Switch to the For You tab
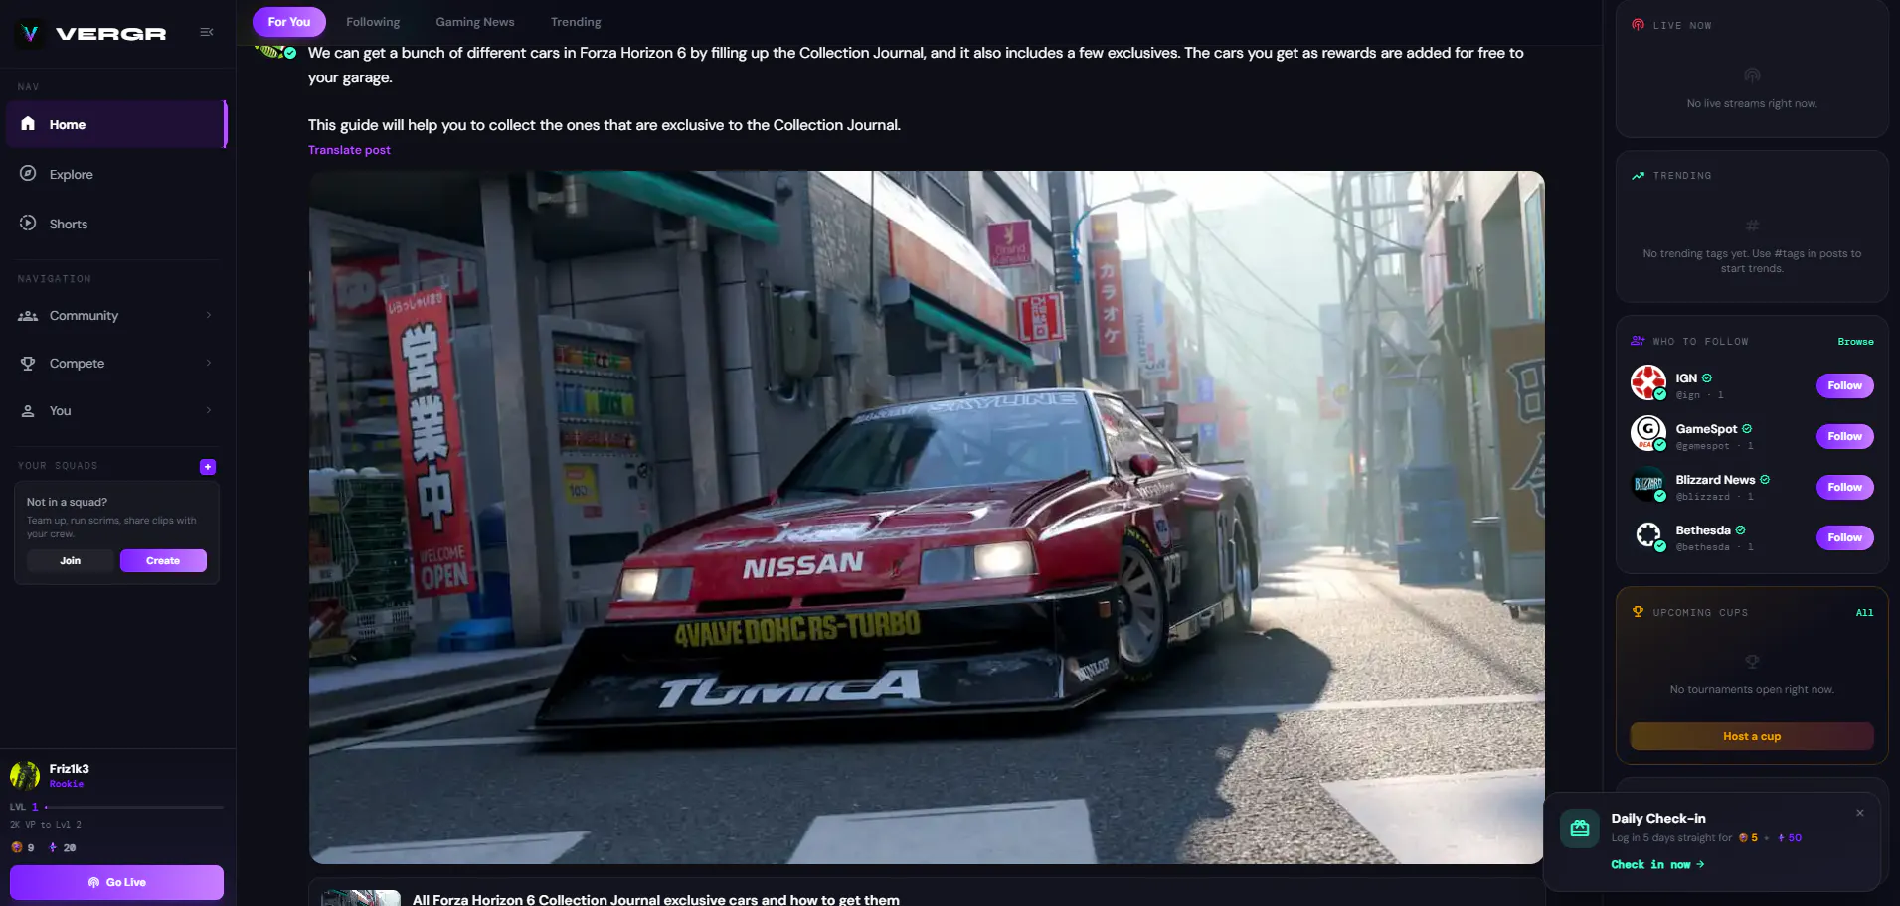 point(289,22)
